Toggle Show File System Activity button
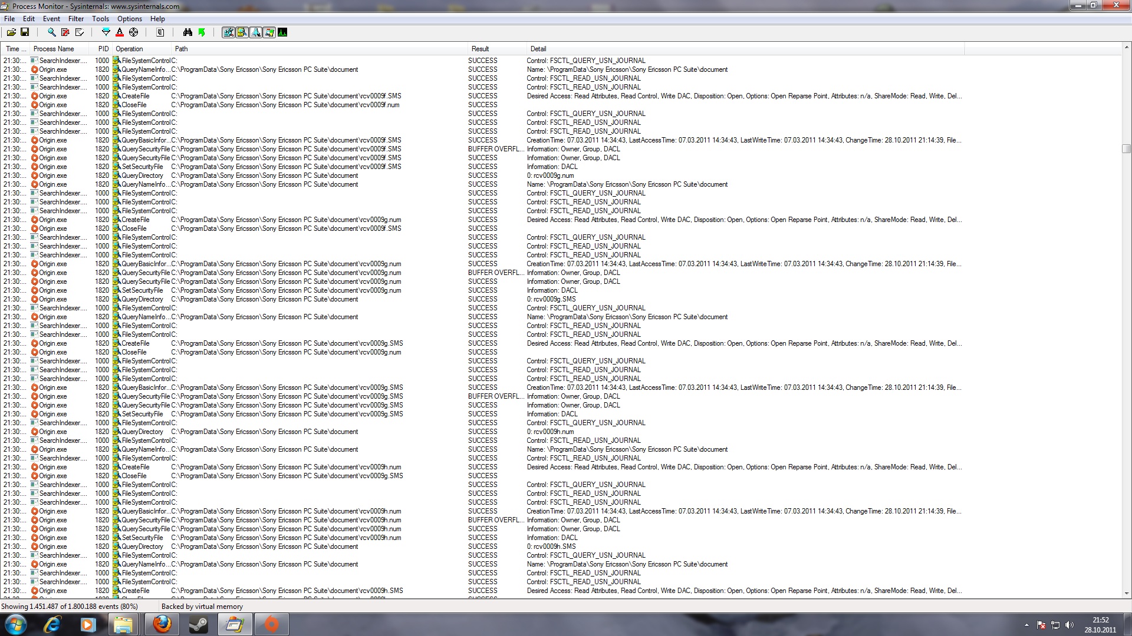This screenshot has width=1132, height=636. point(242,32)
